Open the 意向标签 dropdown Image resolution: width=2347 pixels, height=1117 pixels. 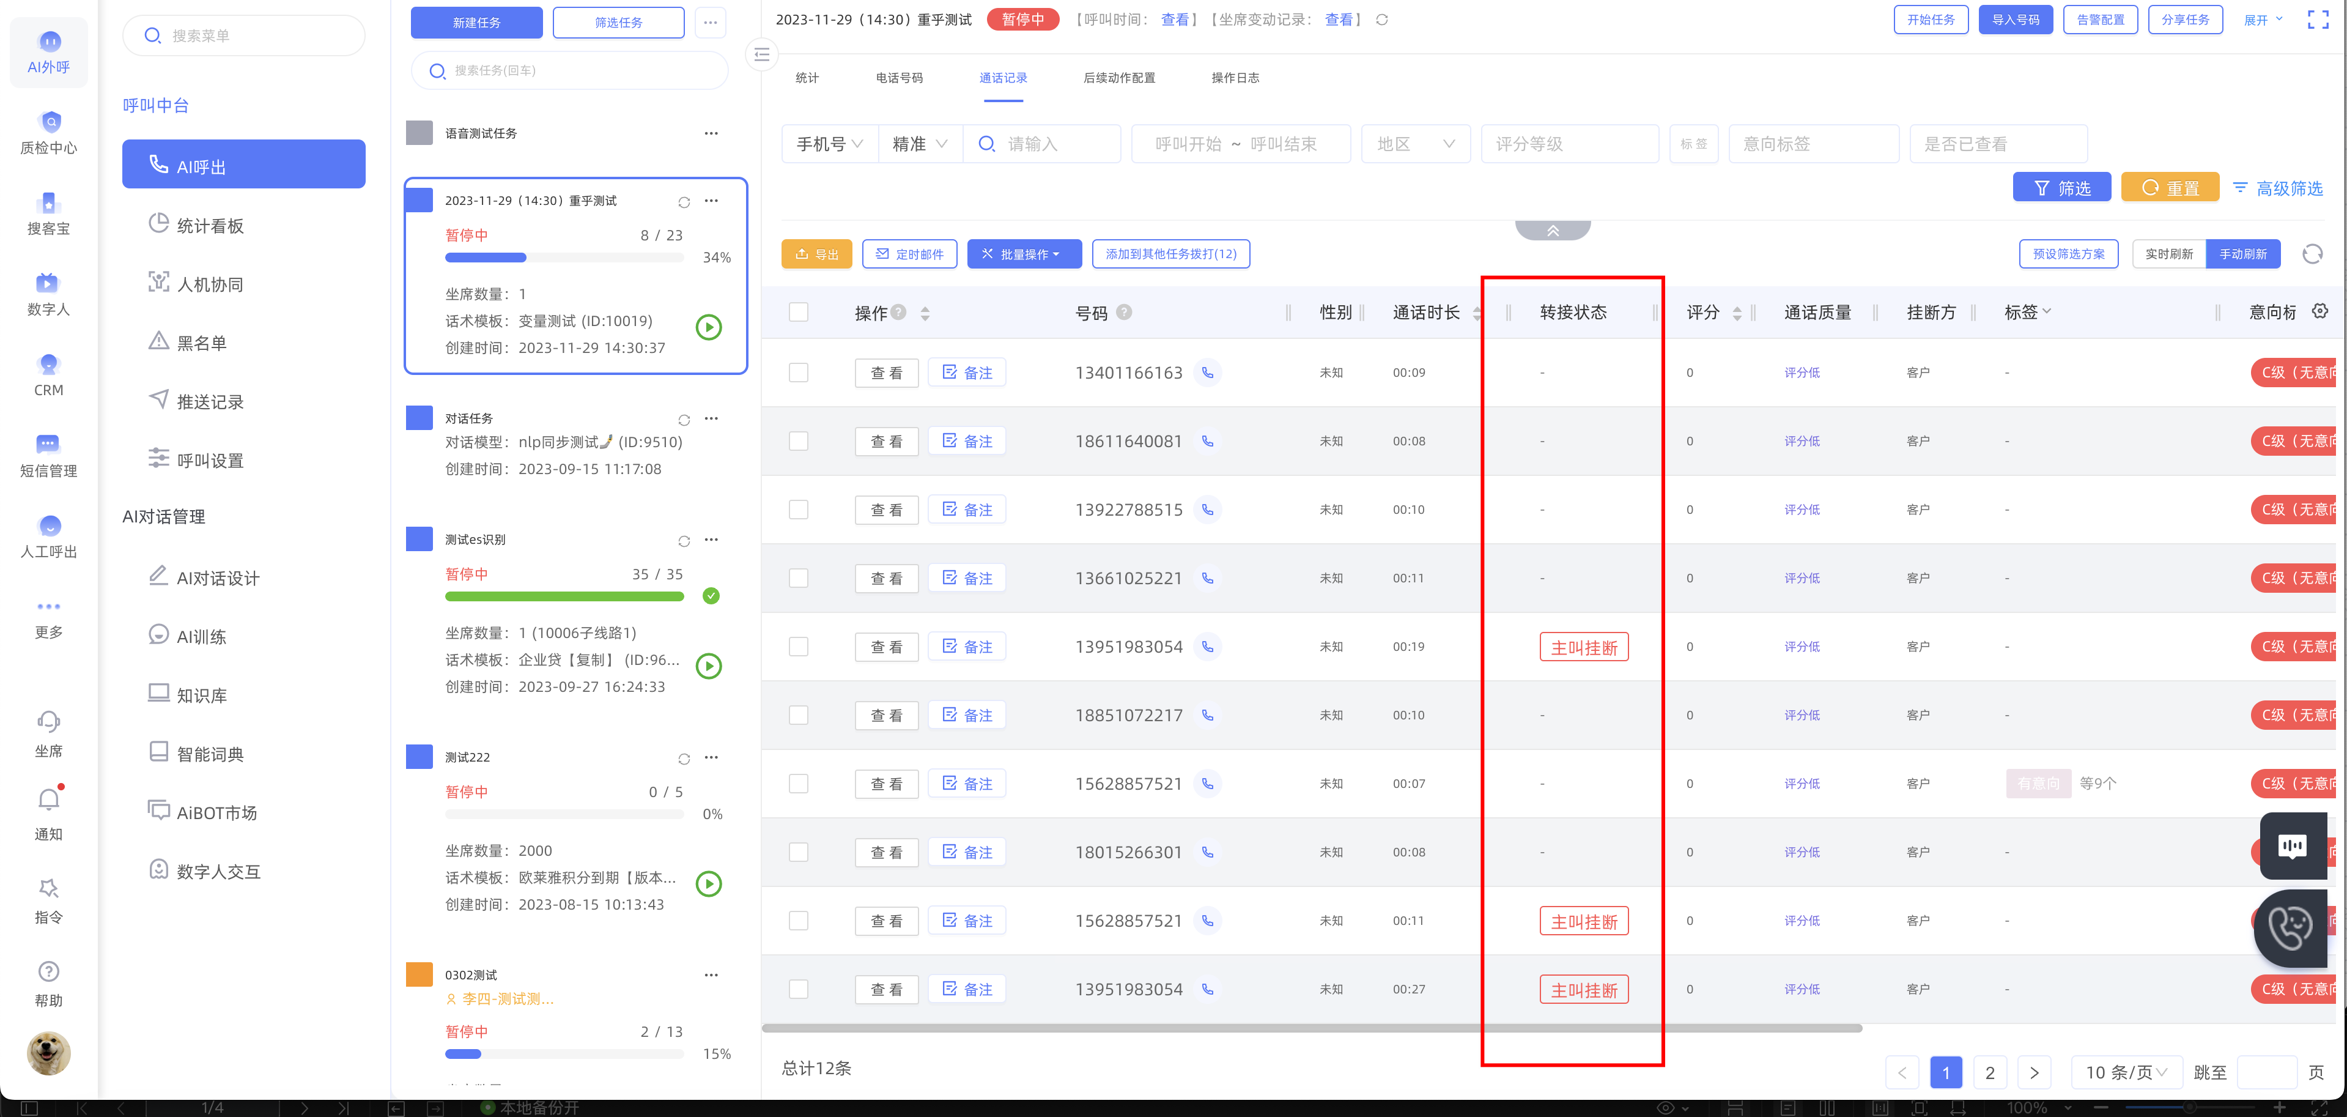point(1813,144)
